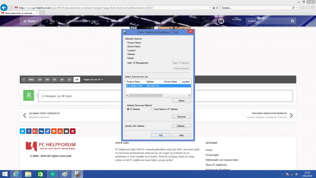Share topic on Pinterest
Screen dimensions: 316x178
[x=73, y=131]
